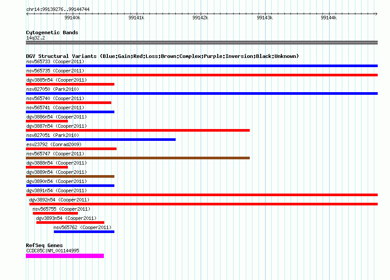
Task: Select the nsv827051 (Park2010) label
Action: 53,135
